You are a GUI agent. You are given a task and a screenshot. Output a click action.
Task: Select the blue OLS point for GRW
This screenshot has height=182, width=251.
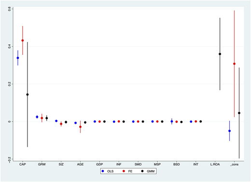(37, 117)
